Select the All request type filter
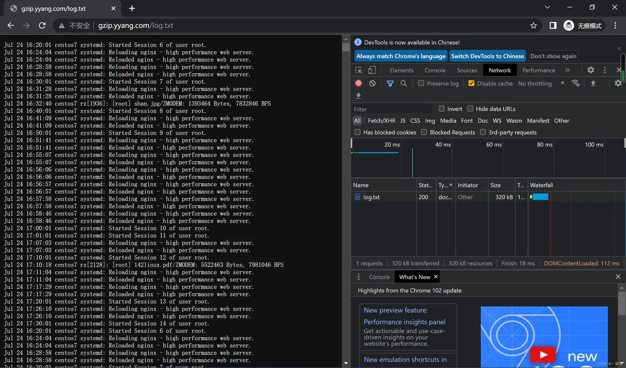 [x=357, y=121]
